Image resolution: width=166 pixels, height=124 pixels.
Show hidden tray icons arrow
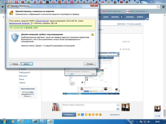tap(137, 122)
